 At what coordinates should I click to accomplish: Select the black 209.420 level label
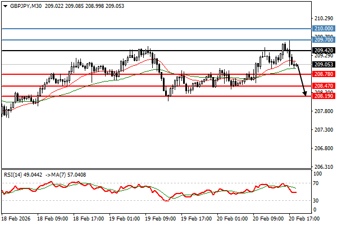point(324,50)
